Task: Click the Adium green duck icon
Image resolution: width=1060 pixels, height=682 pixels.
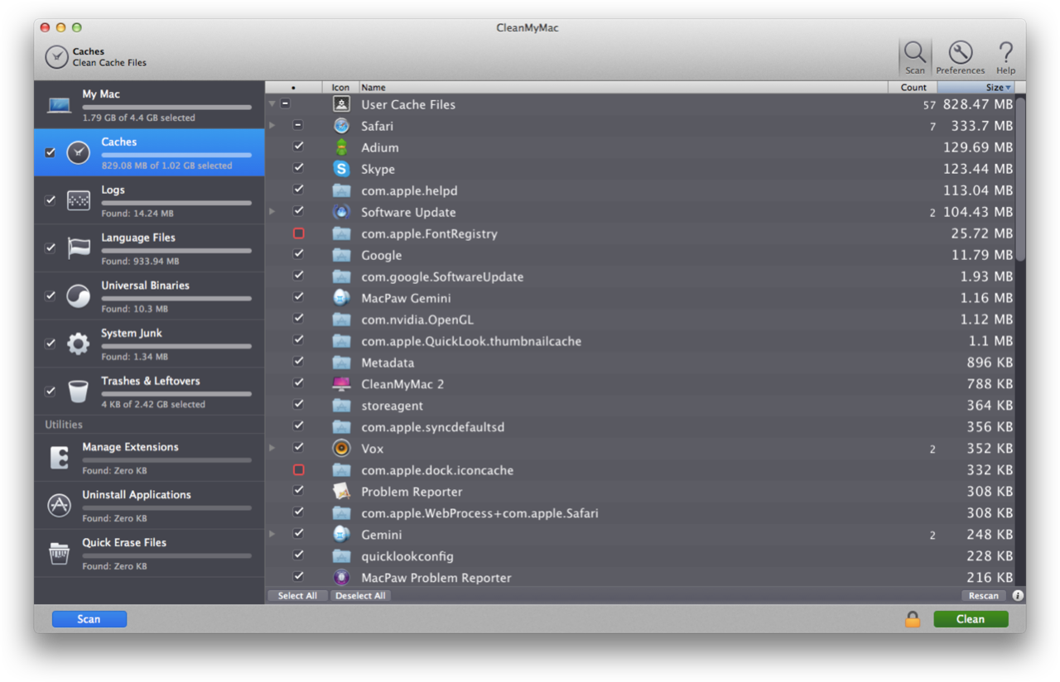Action: (x=341, y=147)
